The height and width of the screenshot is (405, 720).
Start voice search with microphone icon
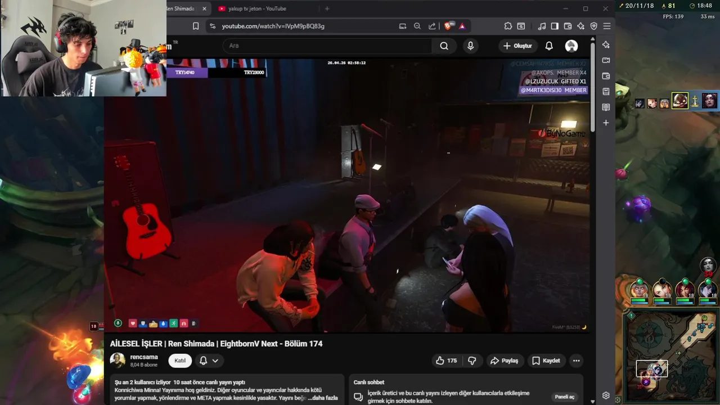point(471,46)
